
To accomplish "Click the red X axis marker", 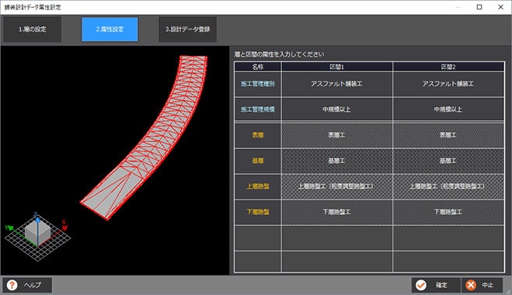I will click(64, 227).
